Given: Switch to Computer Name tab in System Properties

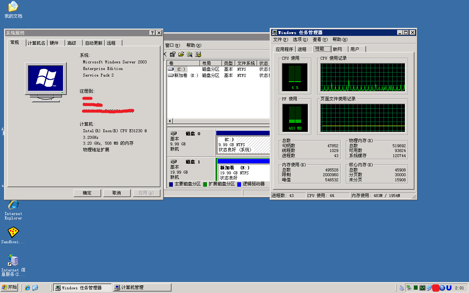Looking at the screenshot, I should tap(37, 43).
